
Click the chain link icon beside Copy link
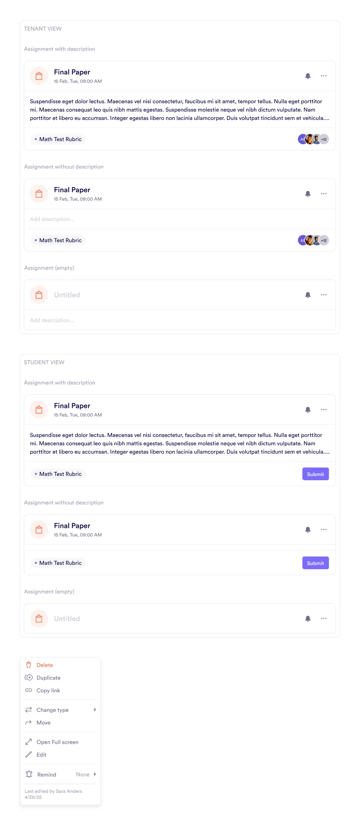pos(29,690)
